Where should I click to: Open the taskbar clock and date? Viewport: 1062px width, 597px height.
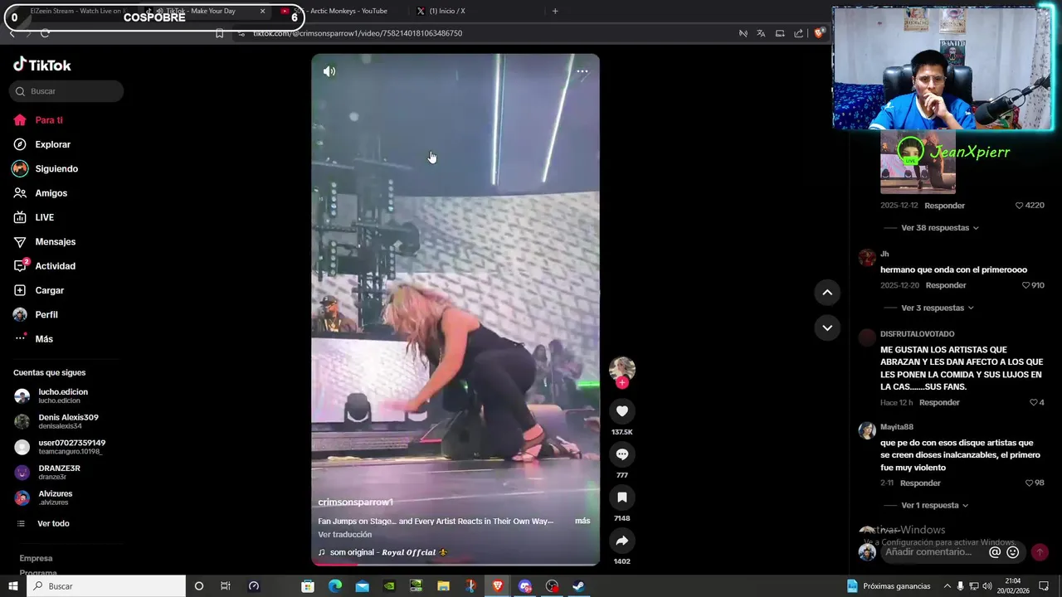(1013, 586)
